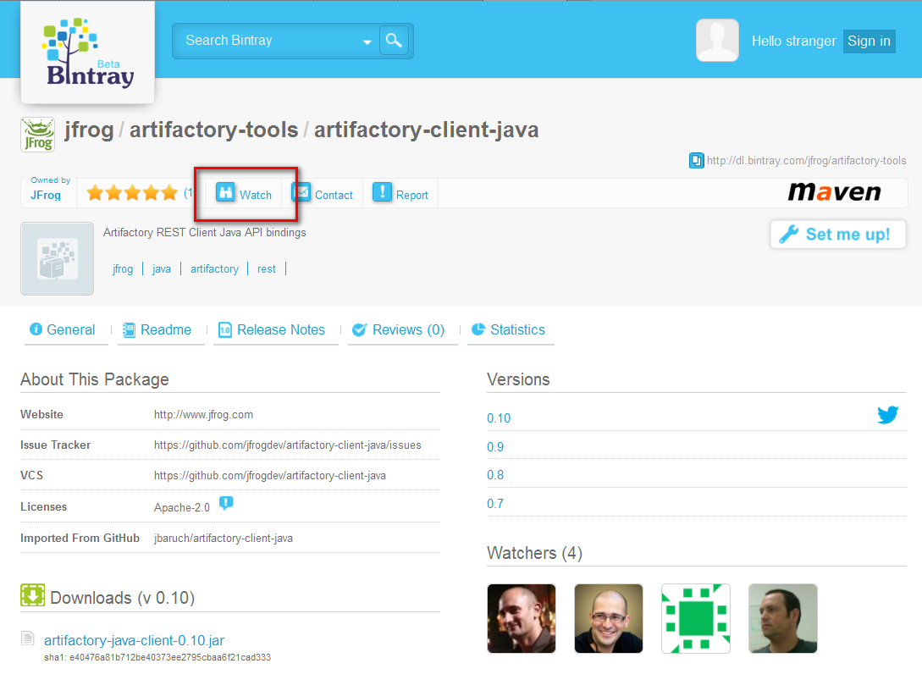922x691 pixels.
Task: Click the Contact envelope icon
Action: 301,193
